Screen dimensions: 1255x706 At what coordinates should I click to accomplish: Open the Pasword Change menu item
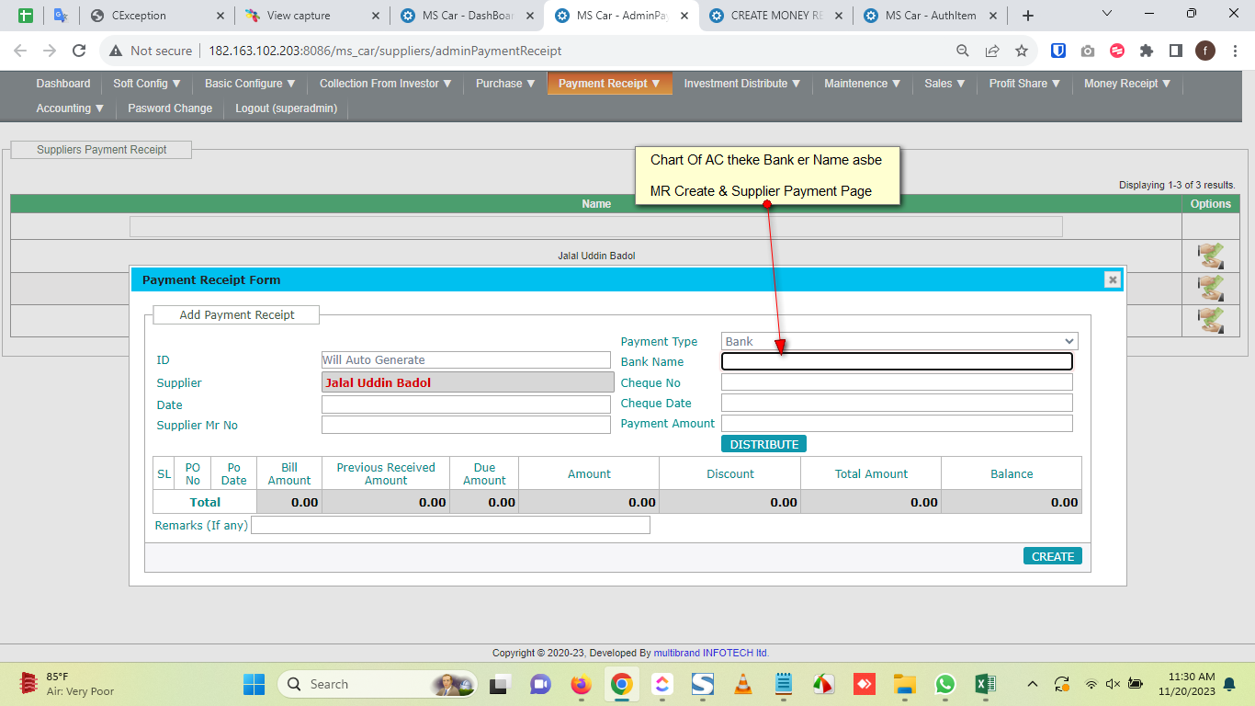(170, 108)
